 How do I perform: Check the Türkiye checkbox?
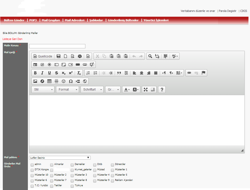pyautogui.click(x=72, y=186)
